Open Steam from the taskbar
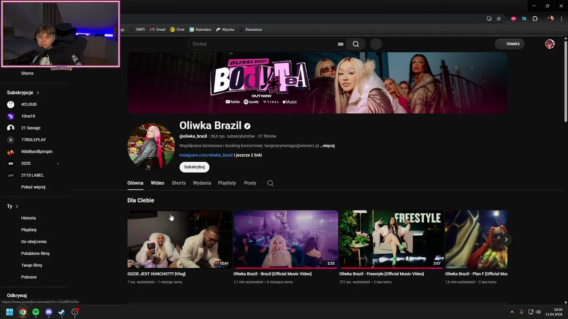568x319 pixels. click(x=62, y=312)
